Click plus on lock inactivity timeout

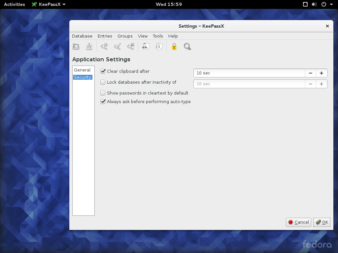pos(321,84)
